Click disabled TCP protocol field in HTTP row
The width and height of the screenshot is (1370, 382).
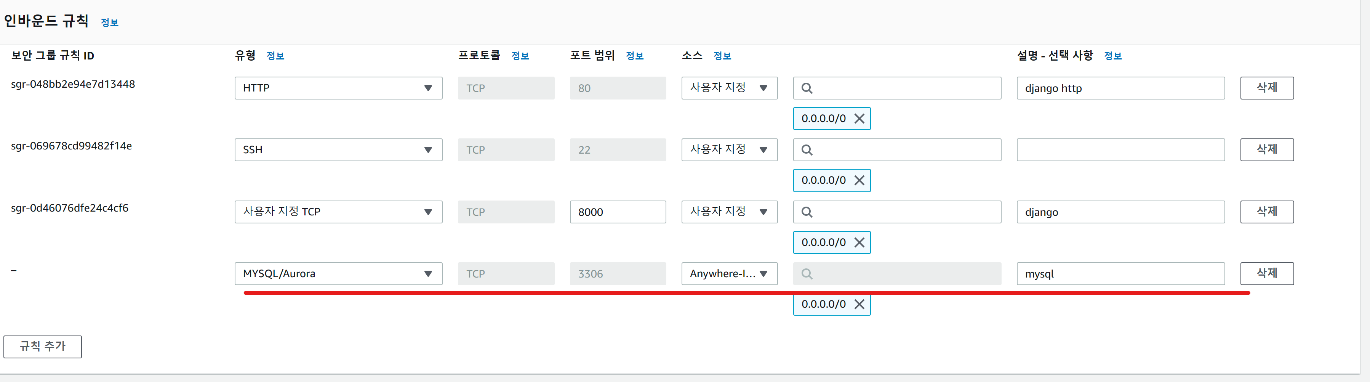click(506, 88)
